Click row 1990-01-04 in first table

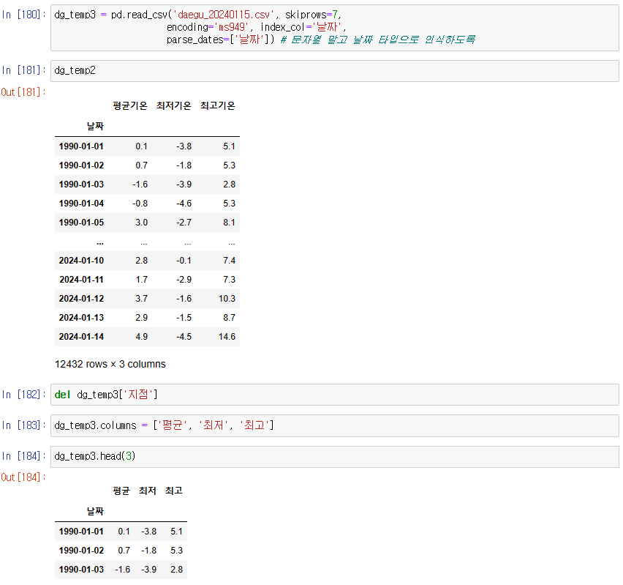coord(147,204)
